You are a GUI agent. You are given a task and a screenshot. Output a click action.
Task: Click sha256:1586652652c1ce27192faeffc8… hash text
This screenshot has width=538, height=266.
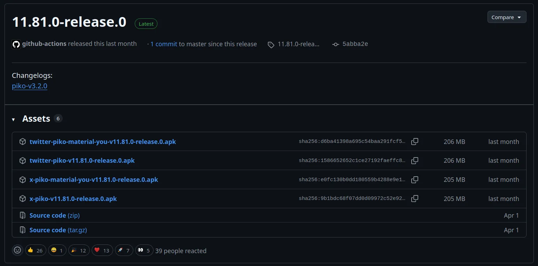(x=352, y=161)
